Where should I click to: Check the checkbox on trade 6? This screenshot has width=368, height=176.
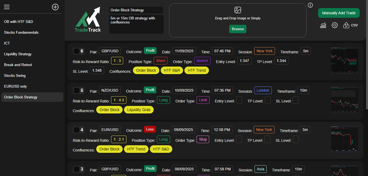click(x=77, y=51)
